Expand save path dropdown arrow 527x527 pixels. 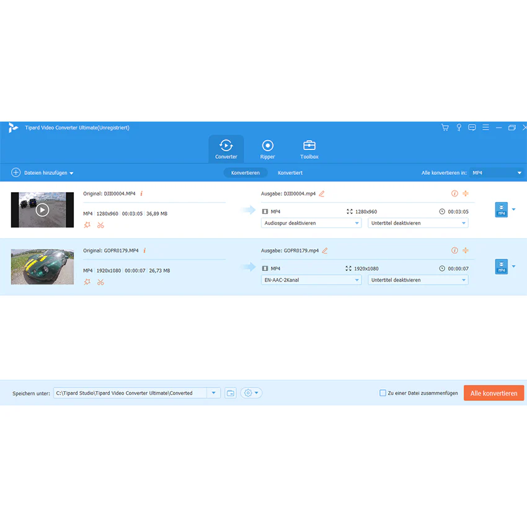tap(213, 393)
